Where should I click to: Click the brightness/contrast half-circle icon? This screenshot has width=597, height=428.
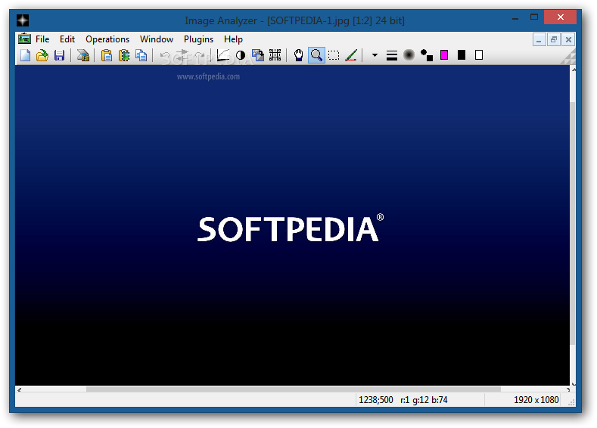241,55
